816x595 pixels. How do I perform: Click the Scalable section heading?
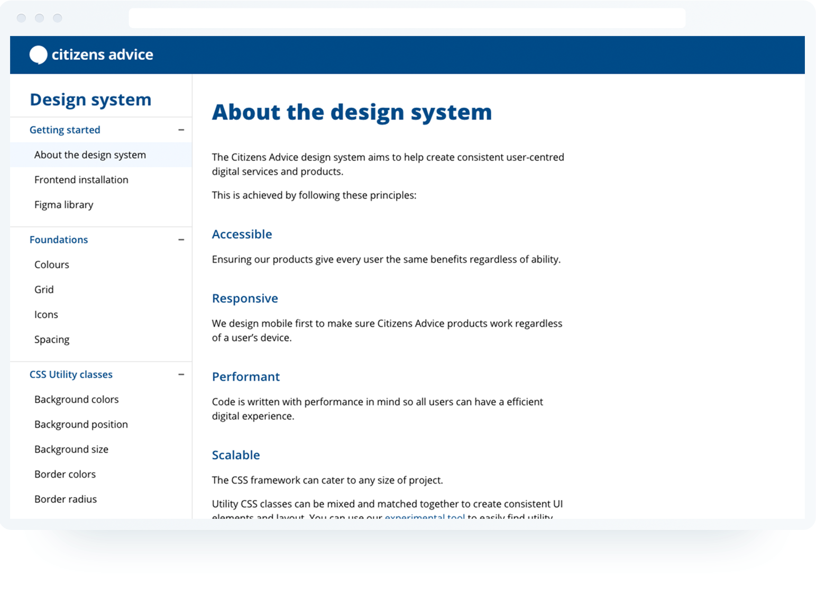(236, 455)
